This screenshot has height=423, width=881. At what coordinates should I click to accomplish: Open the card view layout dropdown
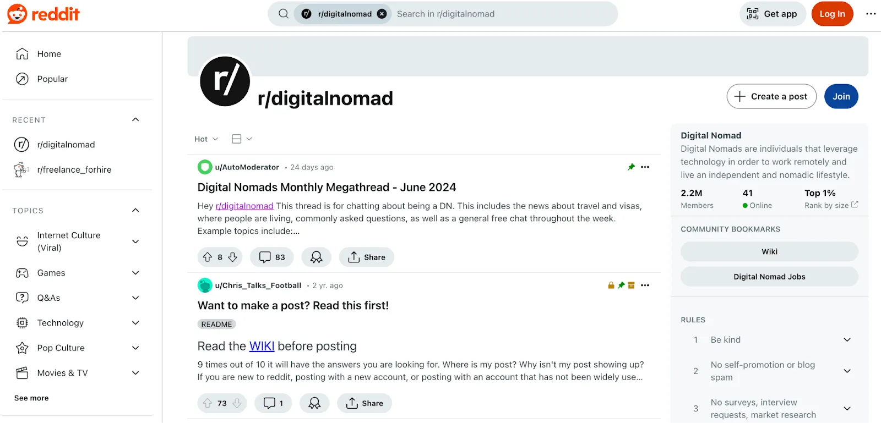coord(242,139)
